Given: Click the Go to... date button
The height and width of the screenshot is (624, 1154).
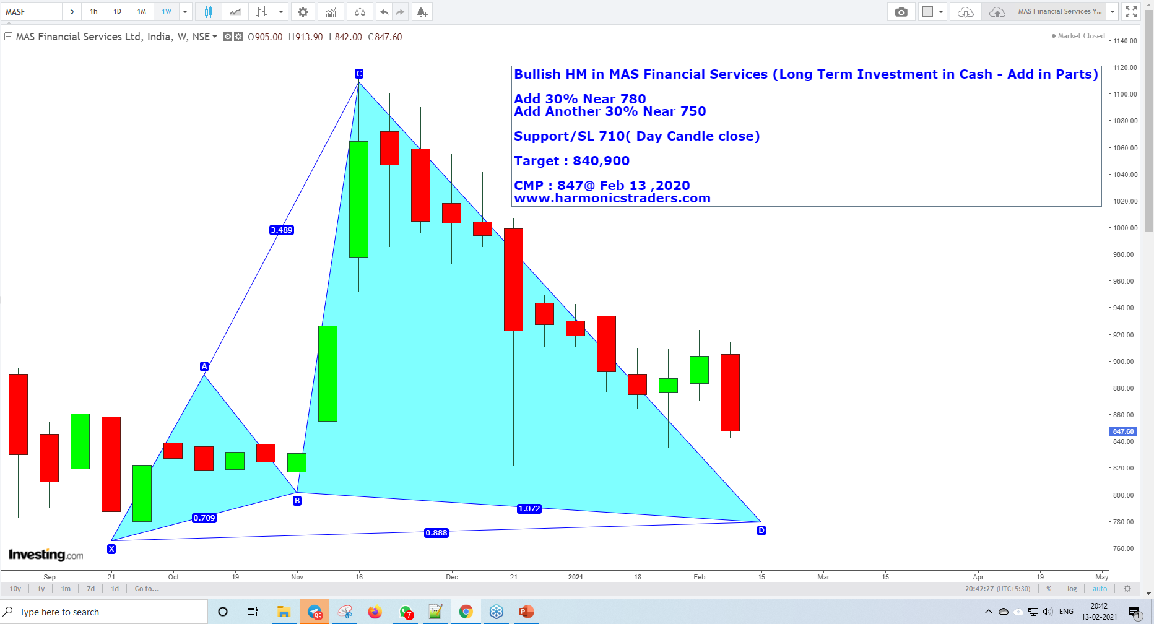Looking at the screenshot, I should point(147,589).
